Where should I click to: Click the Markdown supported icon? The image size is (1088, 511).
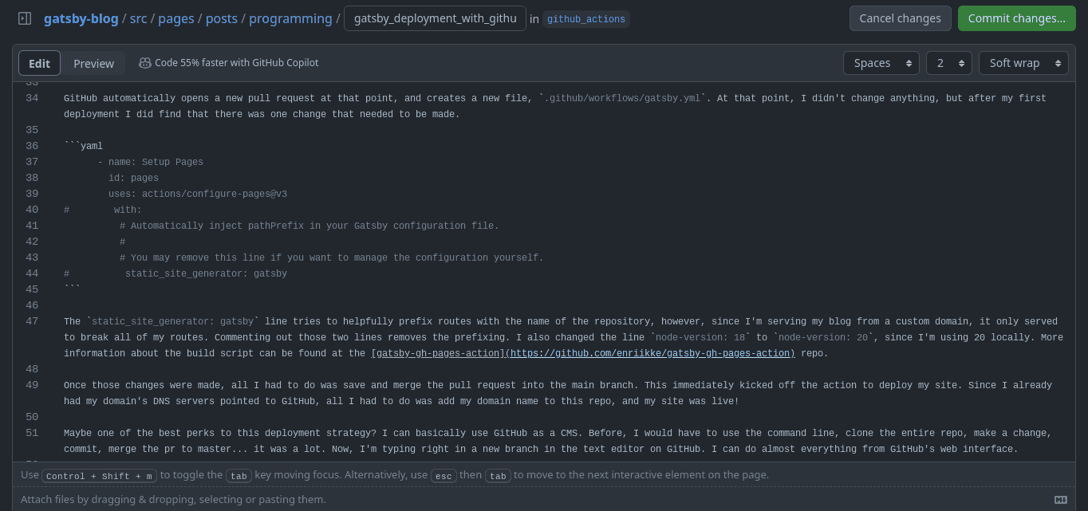coord(1060,500)
